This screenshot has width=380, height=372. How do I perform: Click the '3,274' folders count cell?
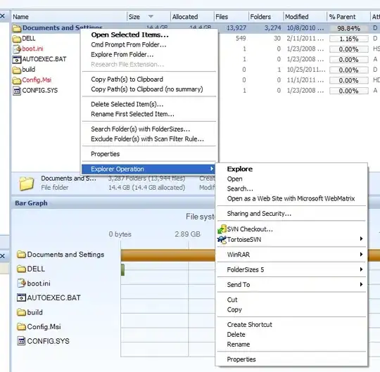pos(272,28)
